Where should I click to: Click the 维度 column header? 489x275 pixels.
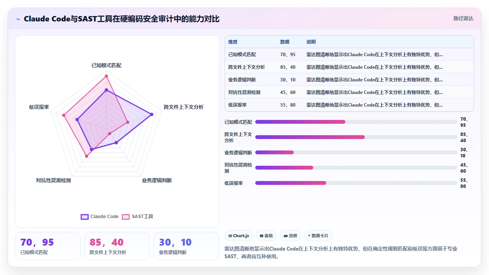click(x=233, y=42)
